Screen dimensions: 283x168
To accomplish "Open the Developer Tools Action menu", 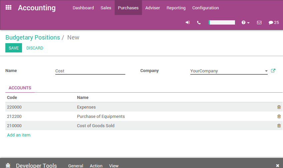I will [x=96, y=166].
